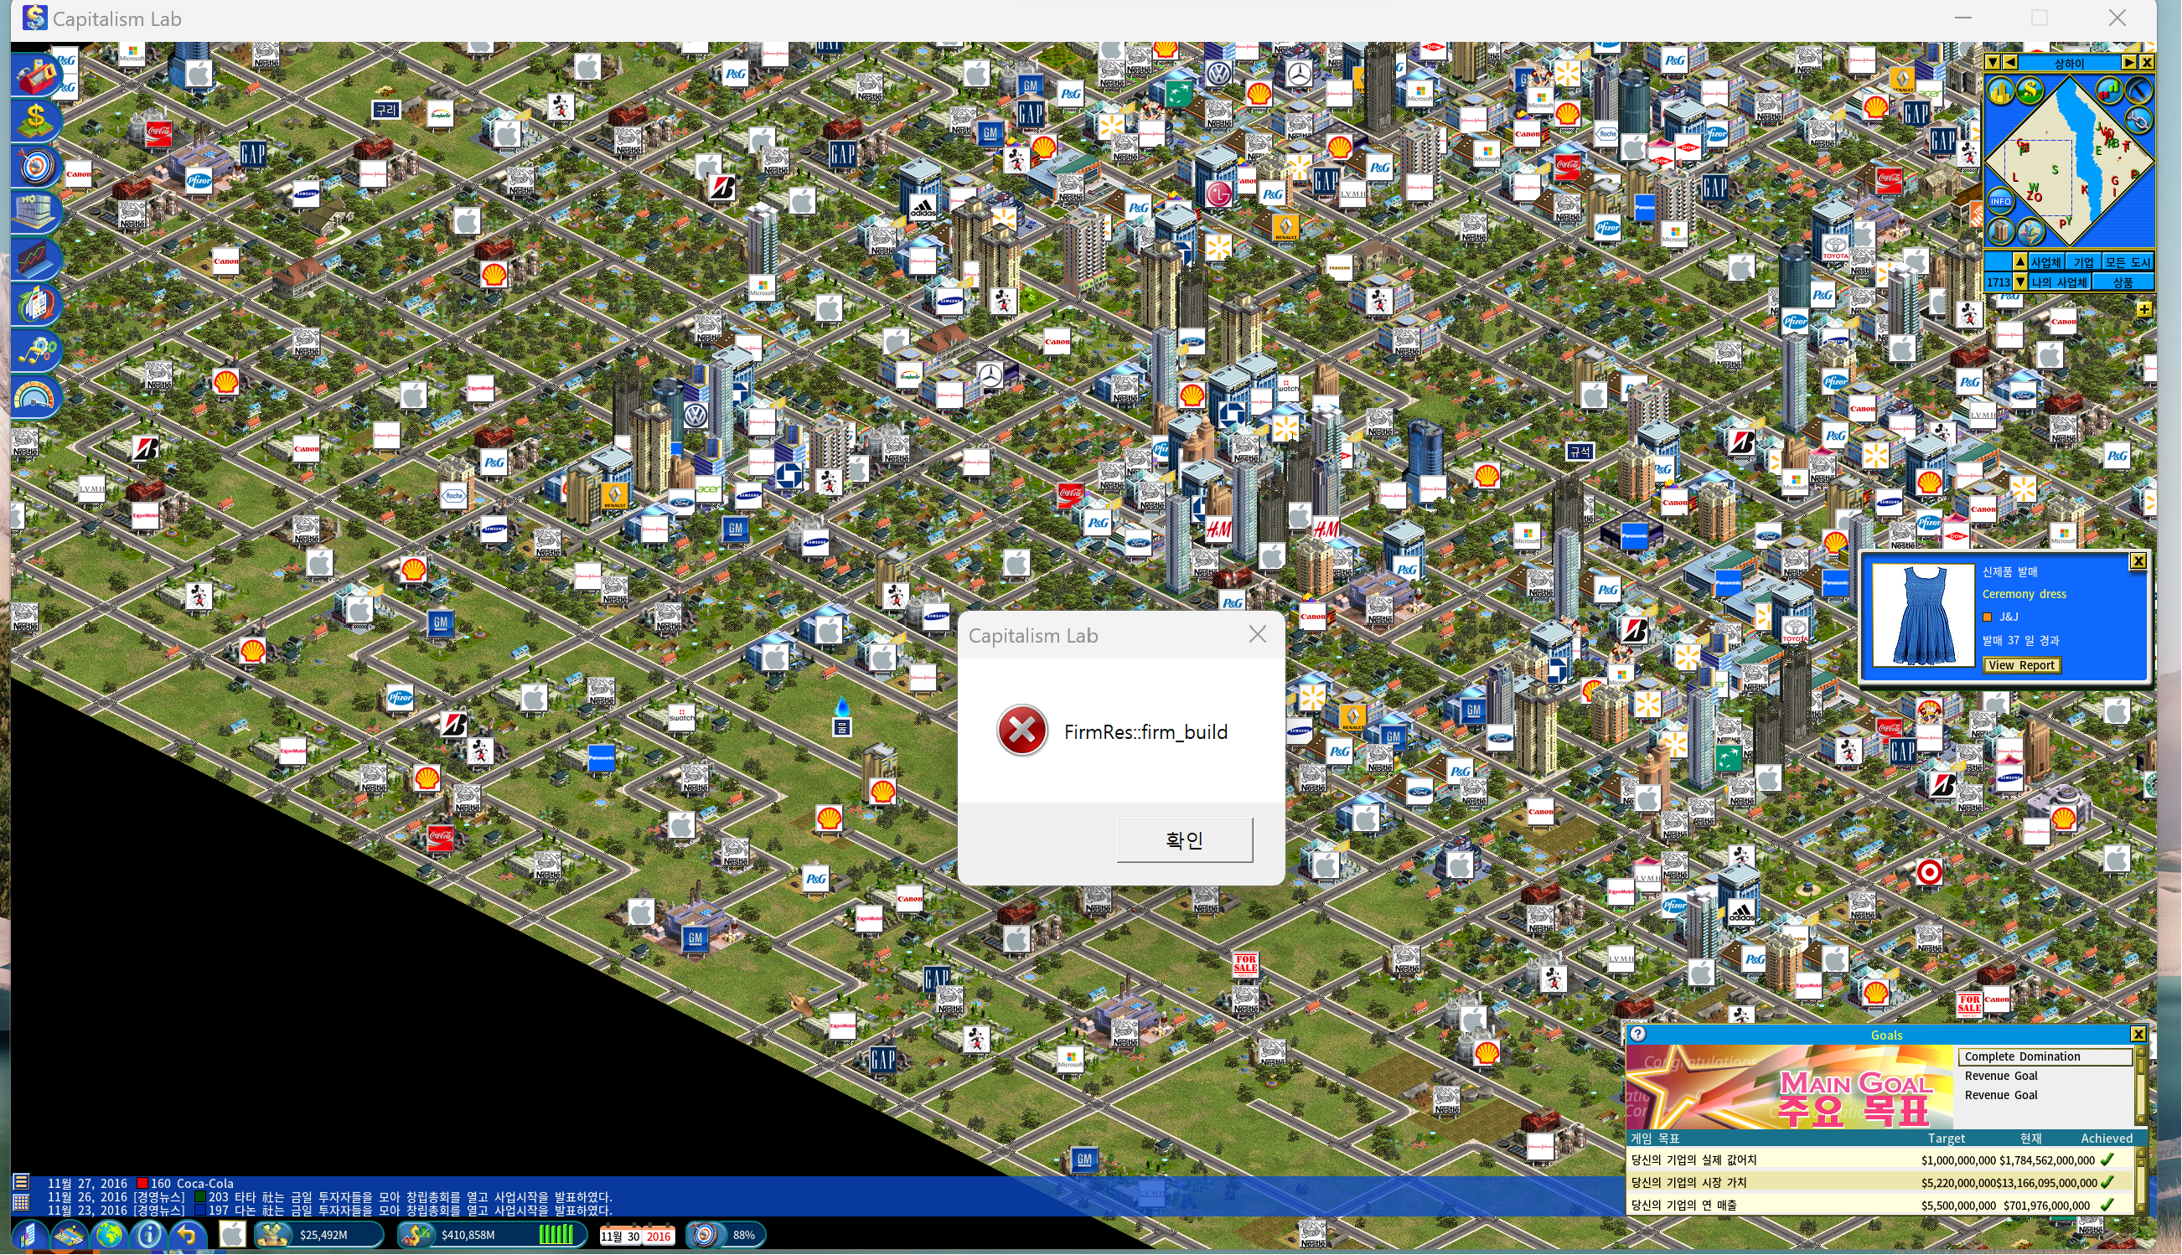Toggle the news list view icon
Screen dimensions: 2182x1255
pos(22,1183)
